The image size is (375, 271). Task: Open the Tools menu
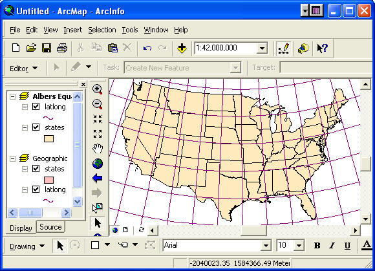[130, 30]
